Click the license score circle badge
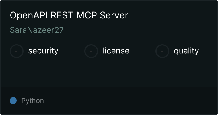 tap(91, 51)
